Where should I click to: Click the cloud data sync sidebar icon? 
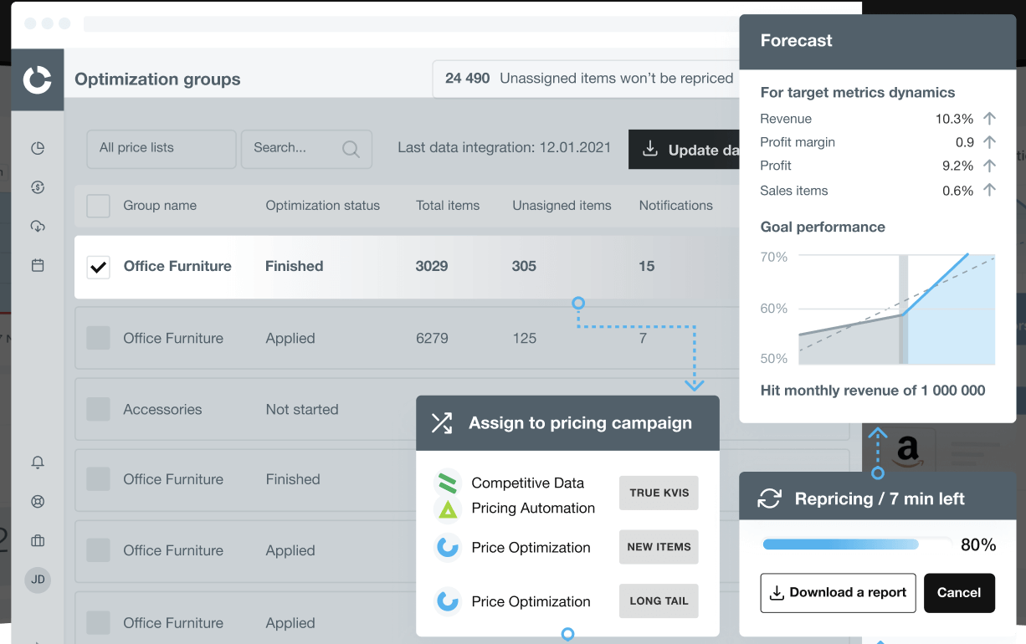(38, 226)
